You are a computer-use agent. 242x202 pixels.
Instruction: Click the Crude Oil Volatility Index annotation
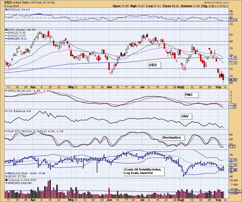click(x=144, y=171)
